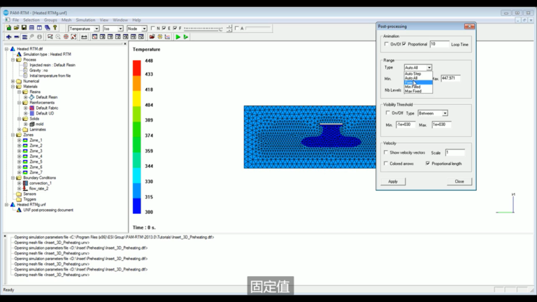
Task: Click the green step-run play icon
Action: point(186,36)
